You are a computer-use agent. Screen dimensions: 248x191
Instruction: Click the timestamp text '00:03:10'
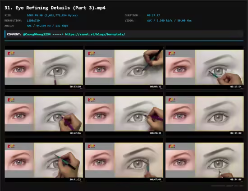pos(75,86)
